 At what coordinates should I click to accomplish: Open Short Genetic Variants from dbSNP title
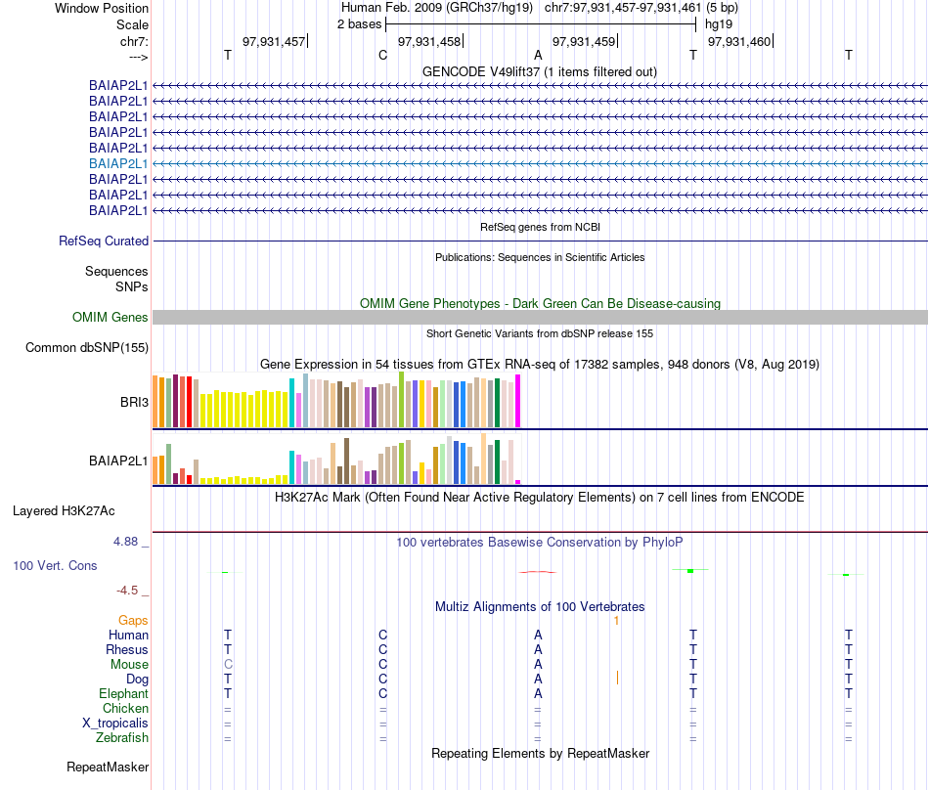click(x=540, y=333)
